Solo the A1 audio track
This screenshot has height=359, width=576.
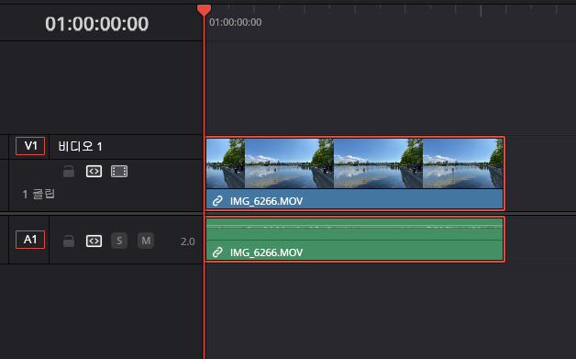coord(119,241)
